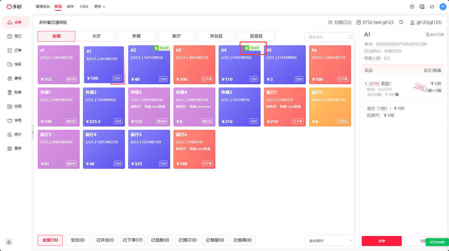Switch to the 大厅 area tab
Image resolution: width=449 pixels, height=251 pixels.
(x=96, y=36)
